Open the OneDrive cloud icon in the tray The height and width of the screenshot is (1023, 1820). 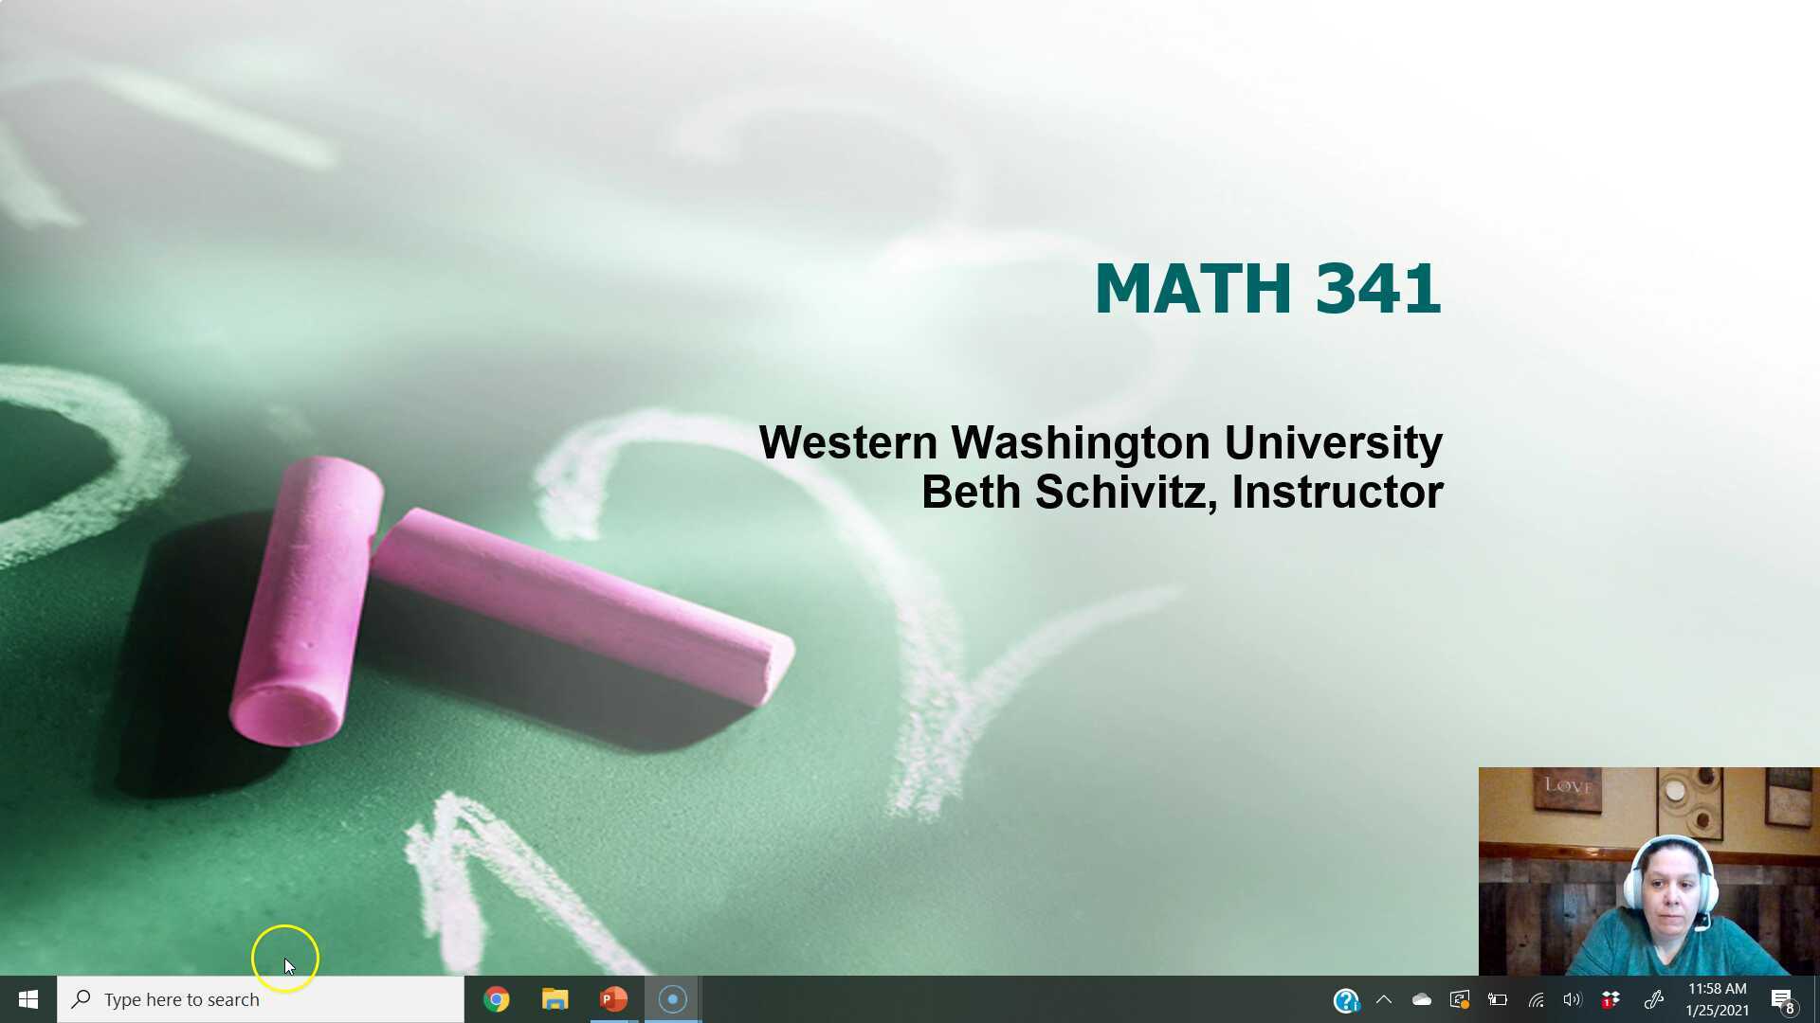click(x=1421, y=999)
